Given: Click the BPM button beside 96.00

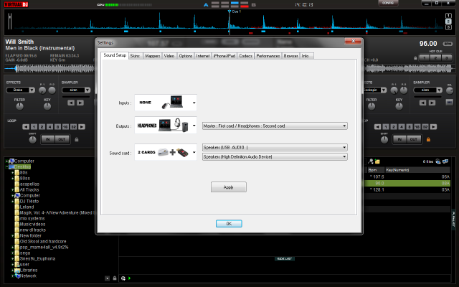Looking at the screenshot, I should (448, 44).
